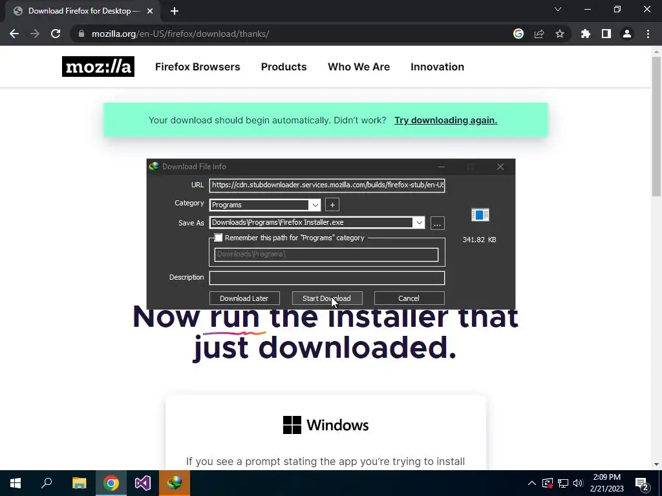Cancel the download dialog
Image resolution: width=662 pixels, height=496 pixels.
(x=409, y=298)
